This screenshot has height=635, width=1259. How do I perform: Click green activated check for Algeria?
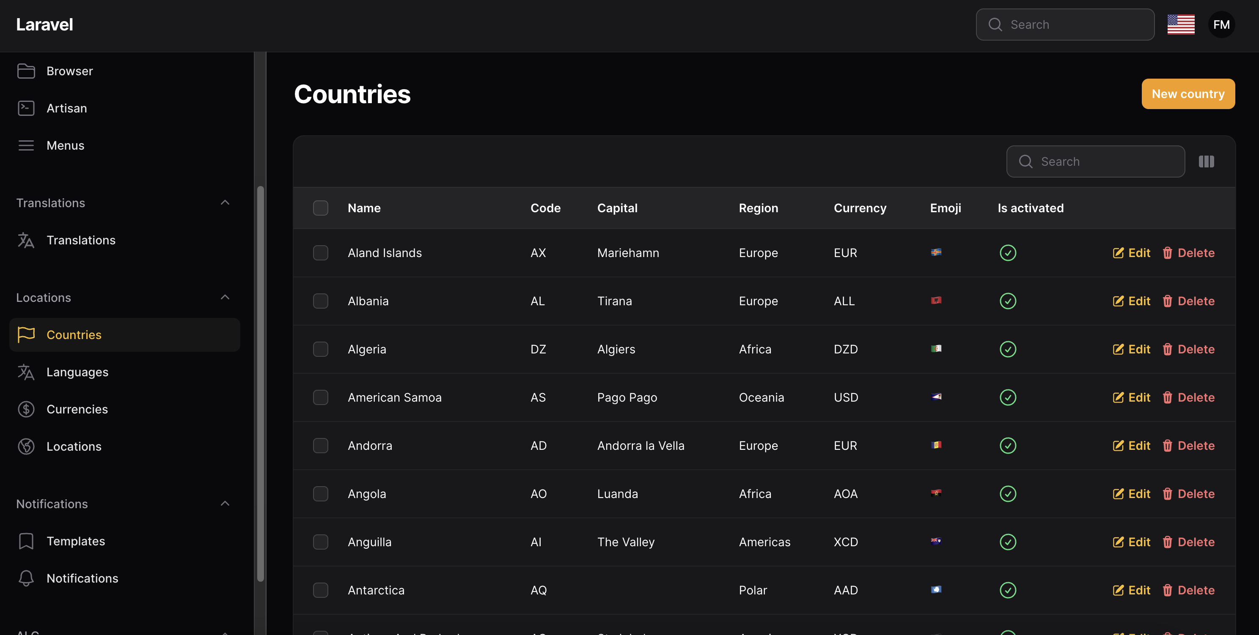click(1008, 349)
